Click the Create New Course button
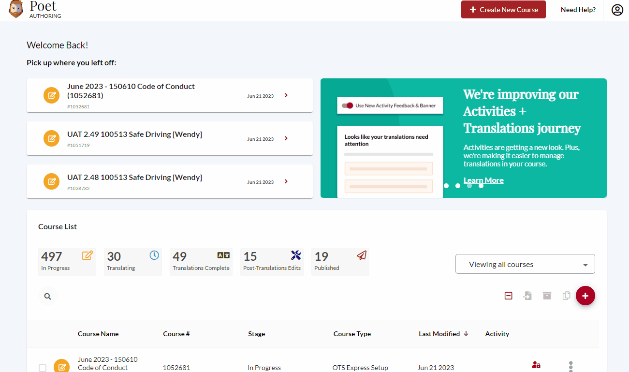The width and height of the screenshot is (629, 372). coord(503,10)
